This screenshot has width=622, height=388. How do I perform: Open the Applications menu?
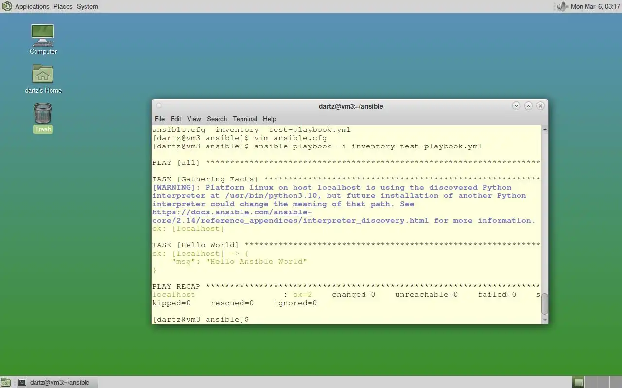point(32,6)
